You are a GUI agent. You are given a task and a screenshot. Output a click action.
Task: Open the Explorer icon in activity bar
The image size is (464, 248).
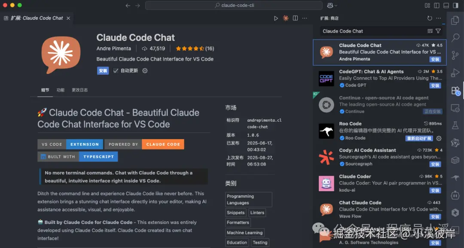(455, 21)
